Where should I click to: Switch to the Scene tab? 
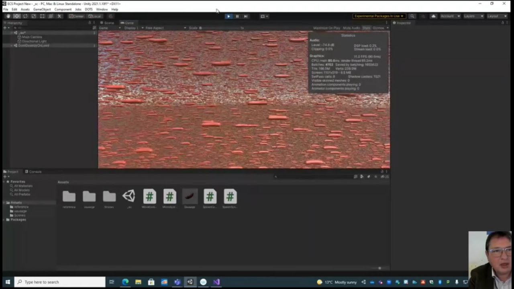pos(107,23)
